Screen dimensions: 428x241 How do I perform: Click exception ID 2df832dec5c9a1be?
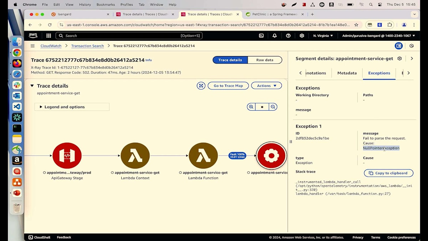click(x=312, y=138)
